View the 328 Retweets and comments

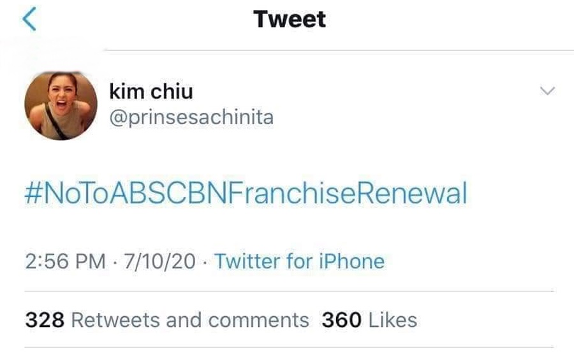(x=167, y=320)
